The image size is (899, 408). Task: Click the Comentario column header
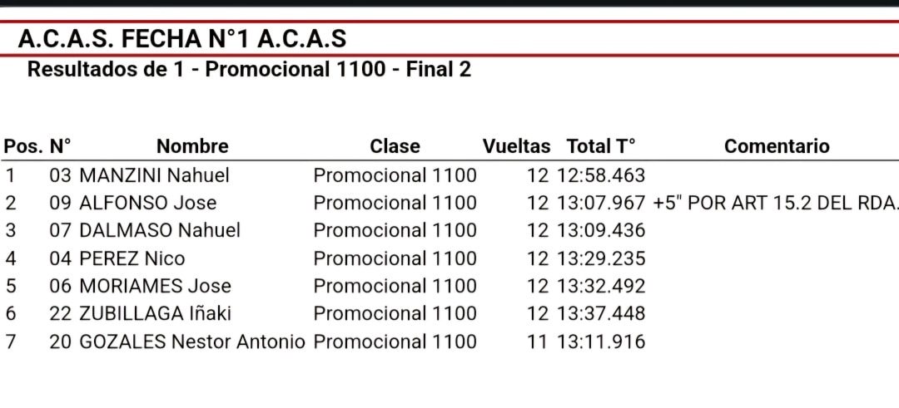777,146
